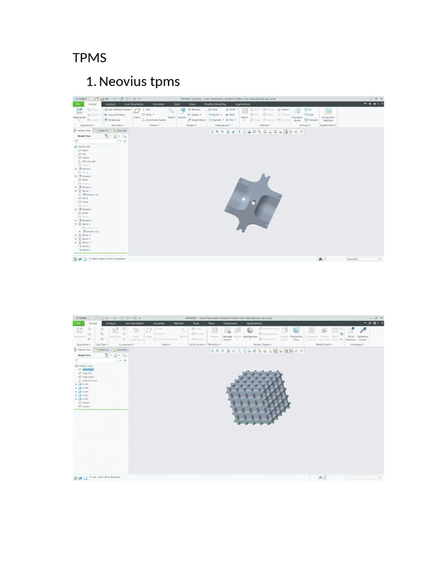Toggle the model tree panel from the part status bar
This screenshot has height=582, width=436.
(x=76, y=259)
